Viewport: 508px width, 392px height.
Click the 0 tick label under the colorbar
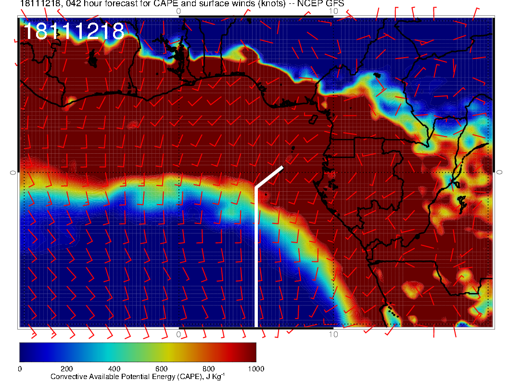[x=20, y=369]
